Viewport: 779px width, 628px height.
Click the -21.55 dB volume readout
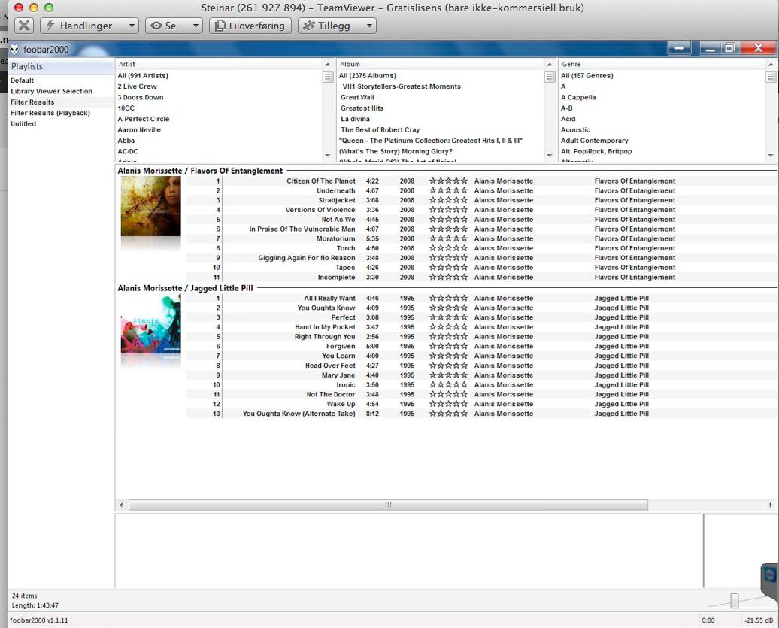pos(758,620)
